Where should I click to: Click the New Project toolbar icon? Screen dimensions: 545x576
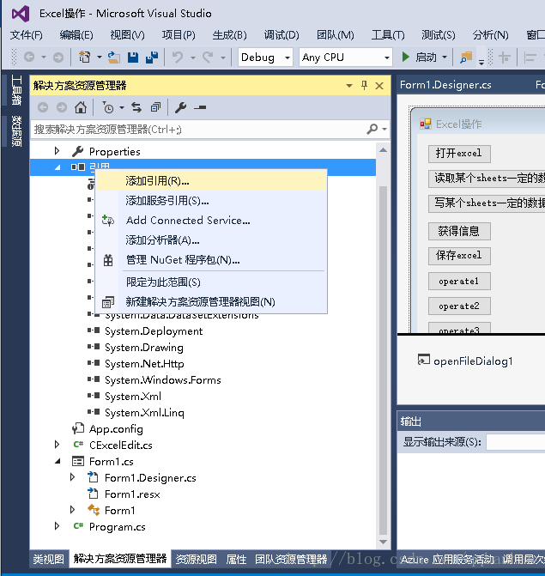(x=85, y=58)
